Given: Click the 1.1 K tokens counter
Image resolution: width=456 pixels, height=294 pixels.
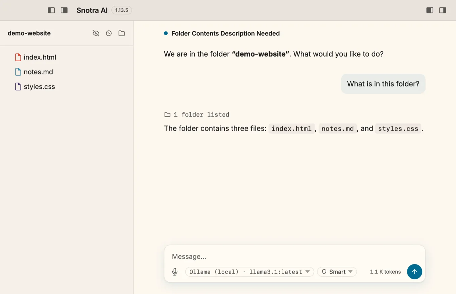Looking at the screenshot, I should click(x=385, y=272).
